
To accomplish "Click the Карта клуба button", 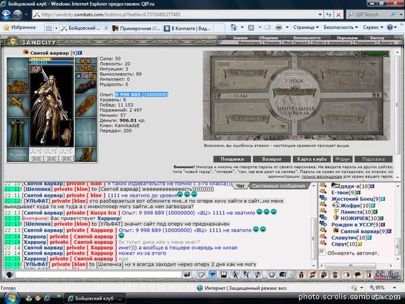I will tap(312, 159).
